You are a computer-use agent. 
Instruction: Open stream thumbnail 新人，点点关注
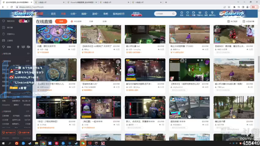click(x=145, y=107)
